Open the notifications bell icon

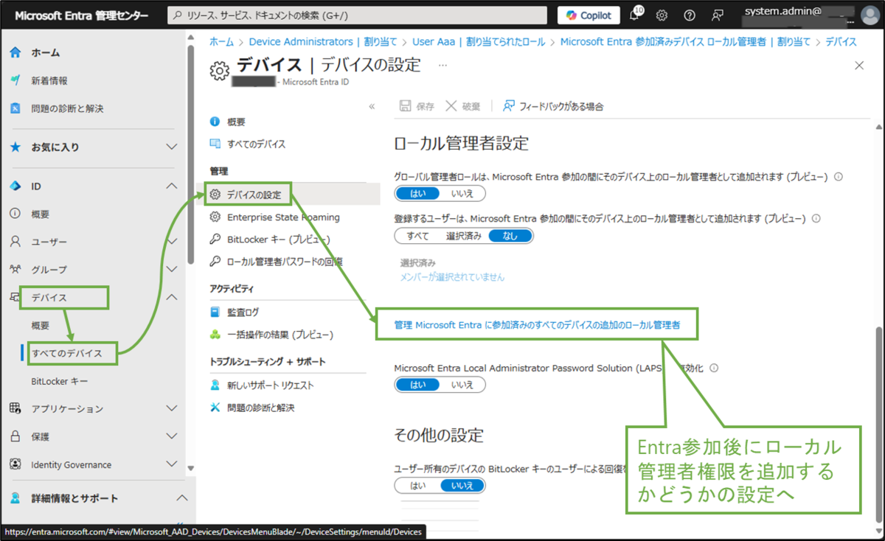(x=635, y=15)
